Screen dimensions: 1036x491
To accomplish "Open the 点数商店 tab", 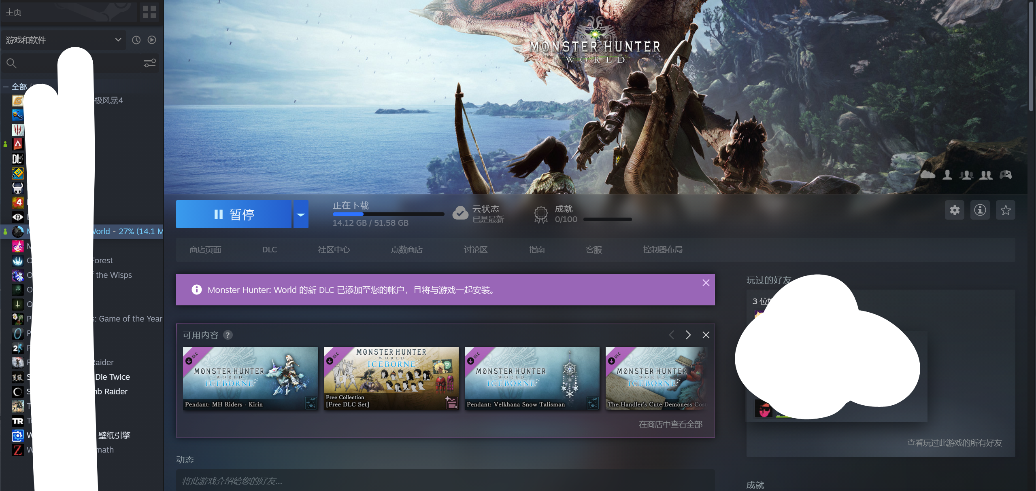I will click(x=407, y=250).
